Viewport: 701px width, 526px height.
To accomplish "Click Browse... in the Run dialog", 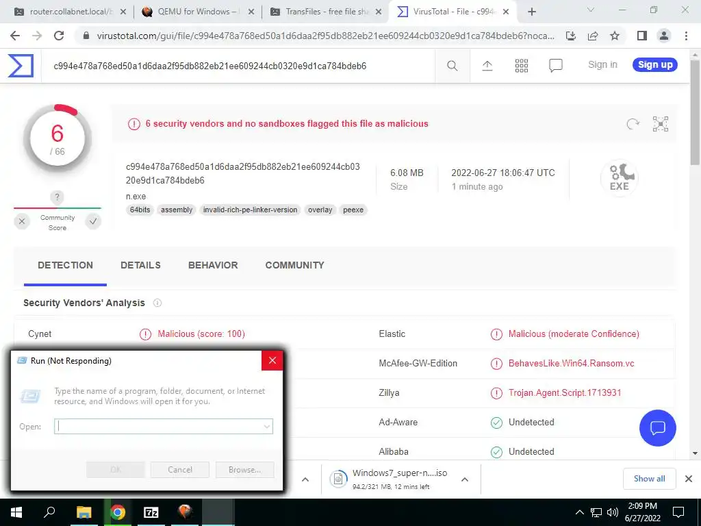I will coord(244,470).
